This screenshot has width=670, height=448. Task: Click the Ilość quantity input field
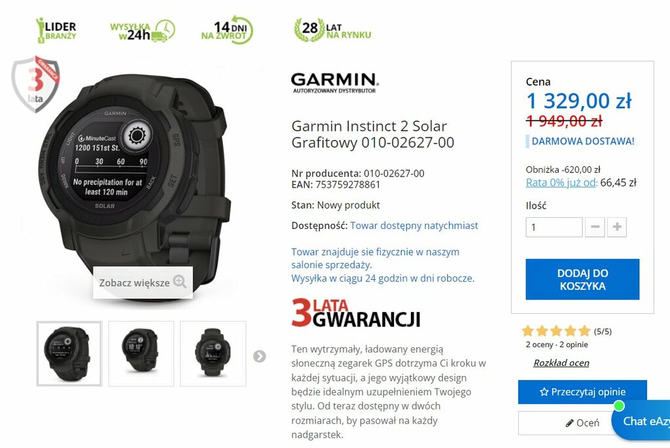coord(554,227)
